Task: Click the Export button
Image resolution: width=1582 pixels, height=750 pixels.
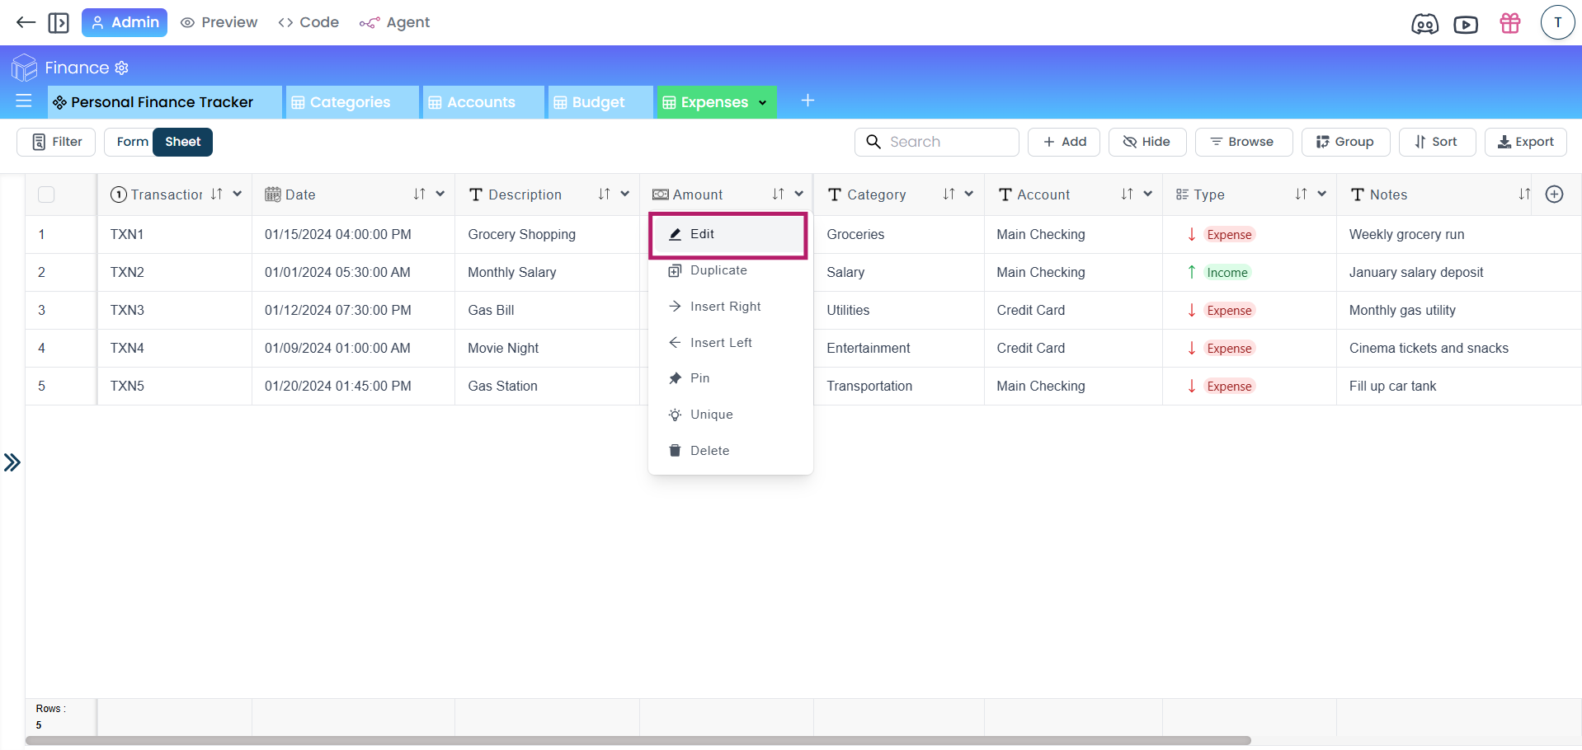Action: coord(1525,142)
